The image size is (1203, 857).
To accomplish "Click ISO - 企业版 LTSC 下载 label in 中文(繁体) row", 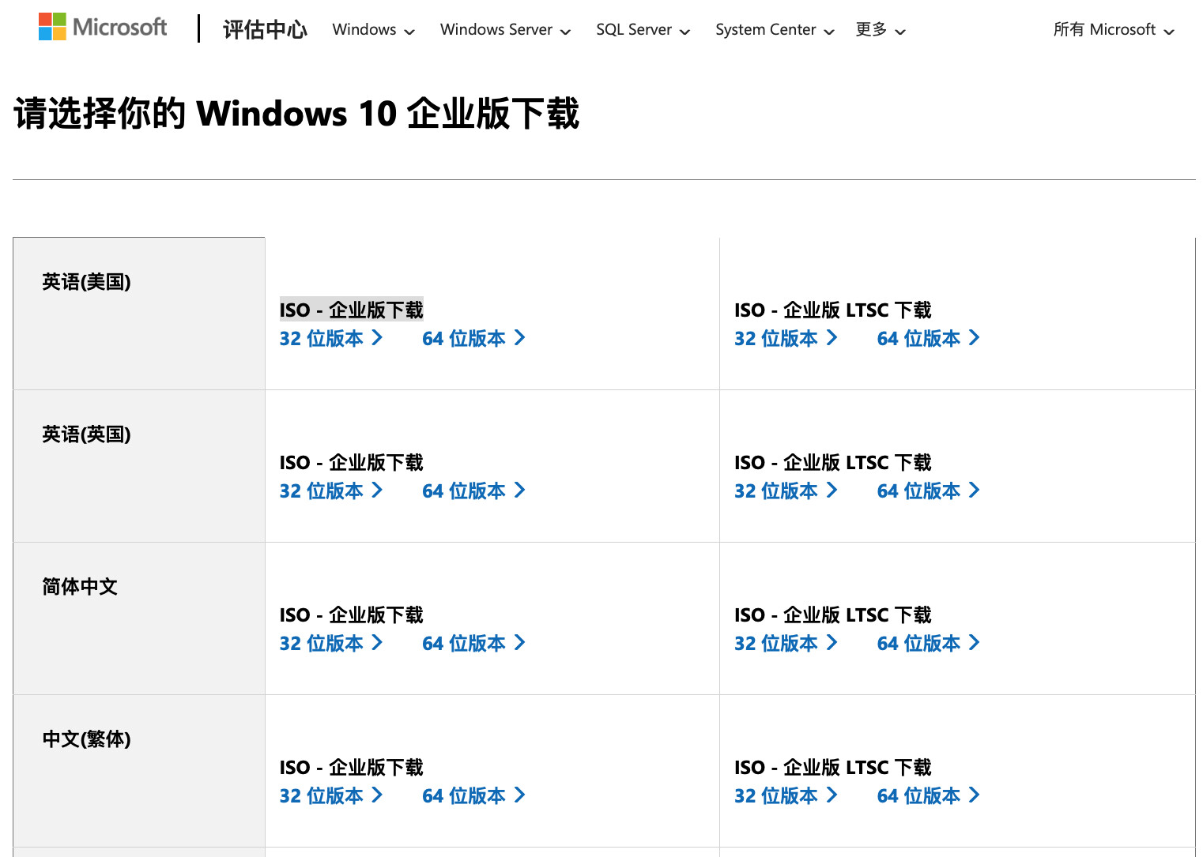I will point(832,767).
